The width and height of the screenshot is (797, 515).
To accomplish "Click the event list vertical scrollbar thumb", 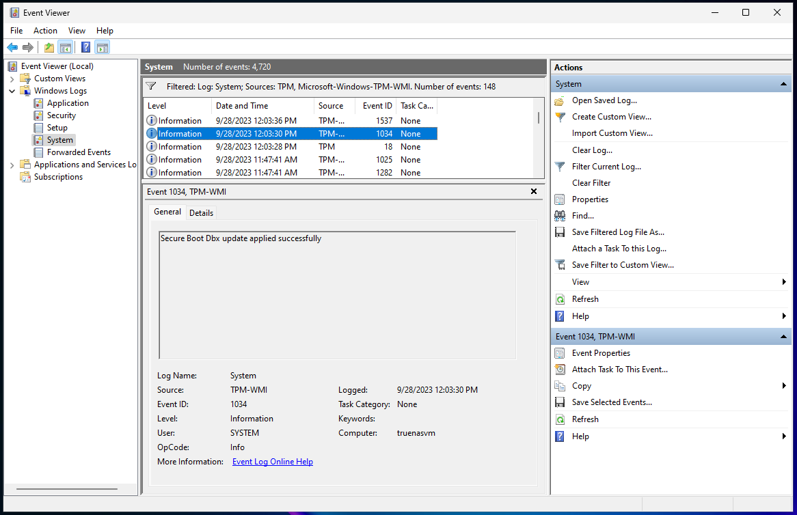I will point(538,118).
